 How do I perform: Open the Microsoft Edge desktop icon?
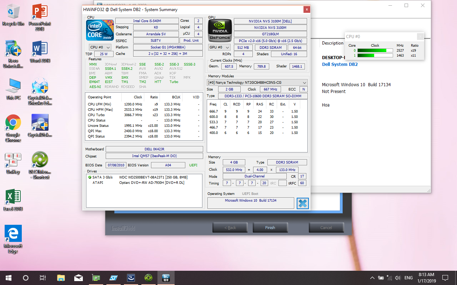13,239
